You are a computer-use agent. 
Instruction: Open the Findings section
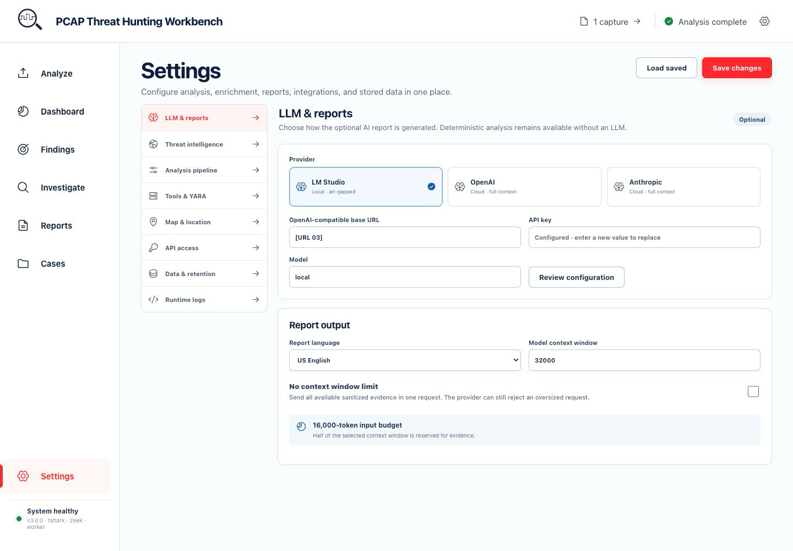point(56,149)
